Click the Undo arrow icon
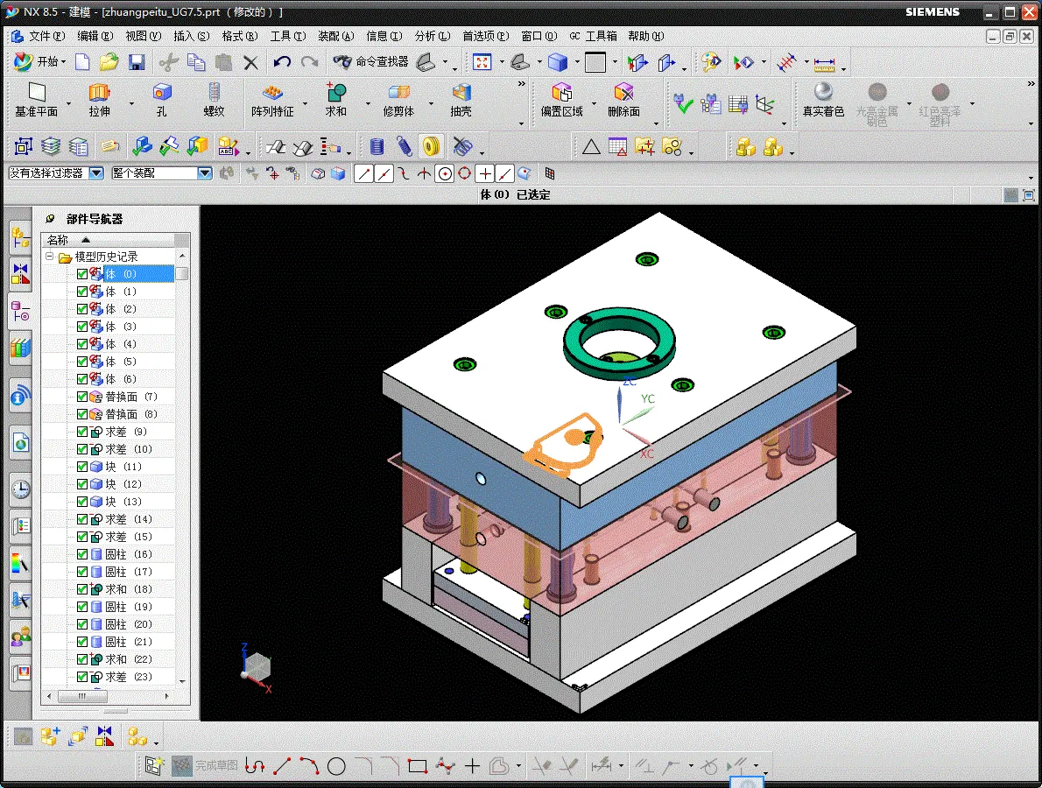The width and height of the screenshot is (1042, 788). 282,62
